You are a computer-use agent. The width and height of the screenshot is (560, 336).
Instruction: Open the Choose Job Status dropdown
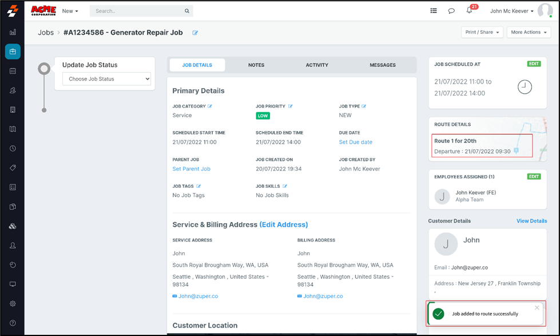click(x=106, y=79)
